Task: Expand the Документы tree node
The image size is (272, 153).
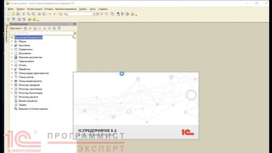Action: (12, 54)
